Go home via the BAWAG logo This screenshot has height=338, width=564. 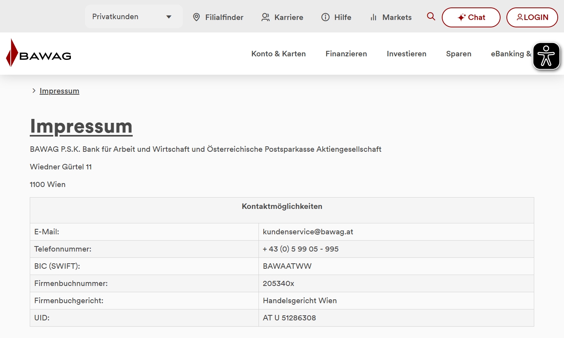tap(39, 53)
